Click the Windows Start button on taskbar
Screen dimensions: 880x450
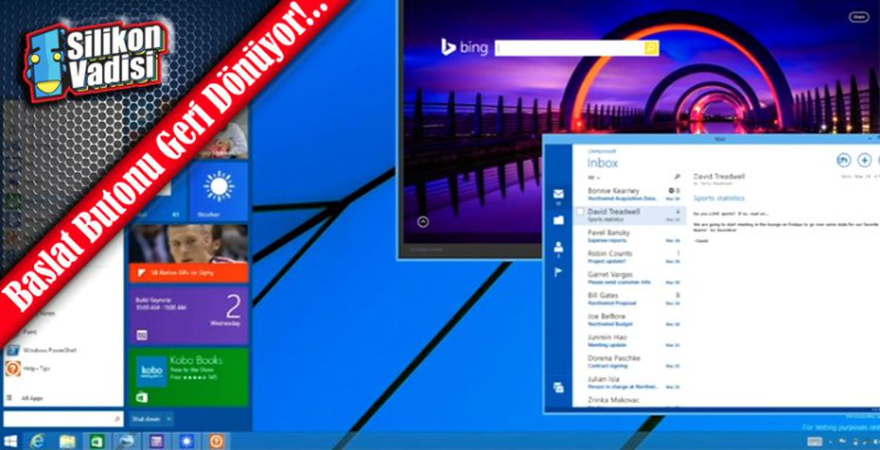click(10, 440)
